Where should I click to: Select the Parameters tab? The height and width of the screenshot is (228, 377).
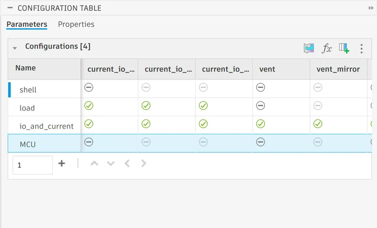pyautogui.click(x=27, y=24)
